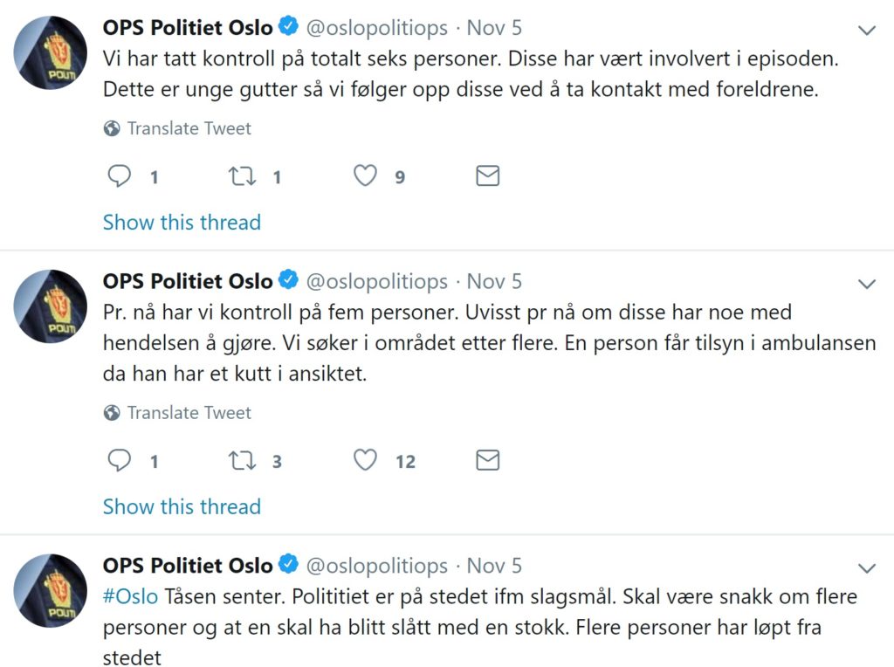Retweet the 'fem personer' tweet
894x667 pixels.
point(242,460)
